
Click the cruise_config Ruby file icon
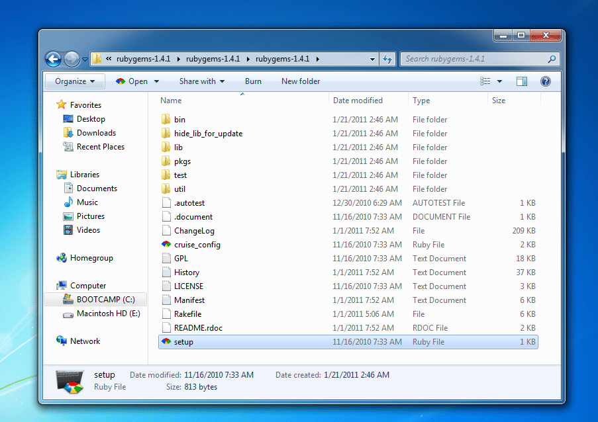tap(166, 244)
